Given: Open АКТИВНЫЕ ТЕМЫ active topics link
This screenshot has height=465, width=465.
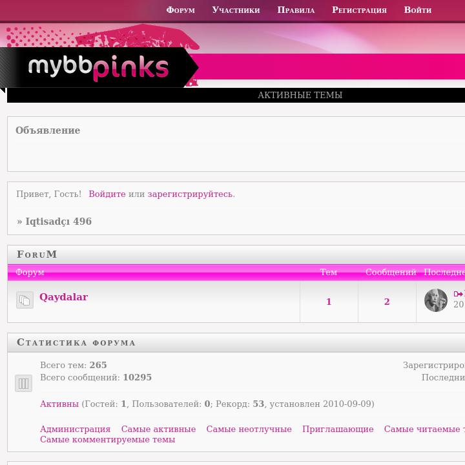Looking at the screenshot, I should click(x=300, y=95).
